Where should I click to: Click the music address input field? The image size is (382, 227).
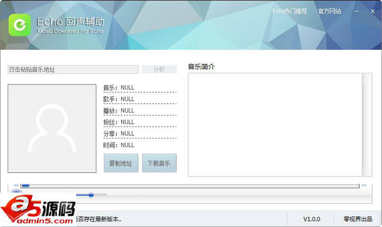point(73,70)
